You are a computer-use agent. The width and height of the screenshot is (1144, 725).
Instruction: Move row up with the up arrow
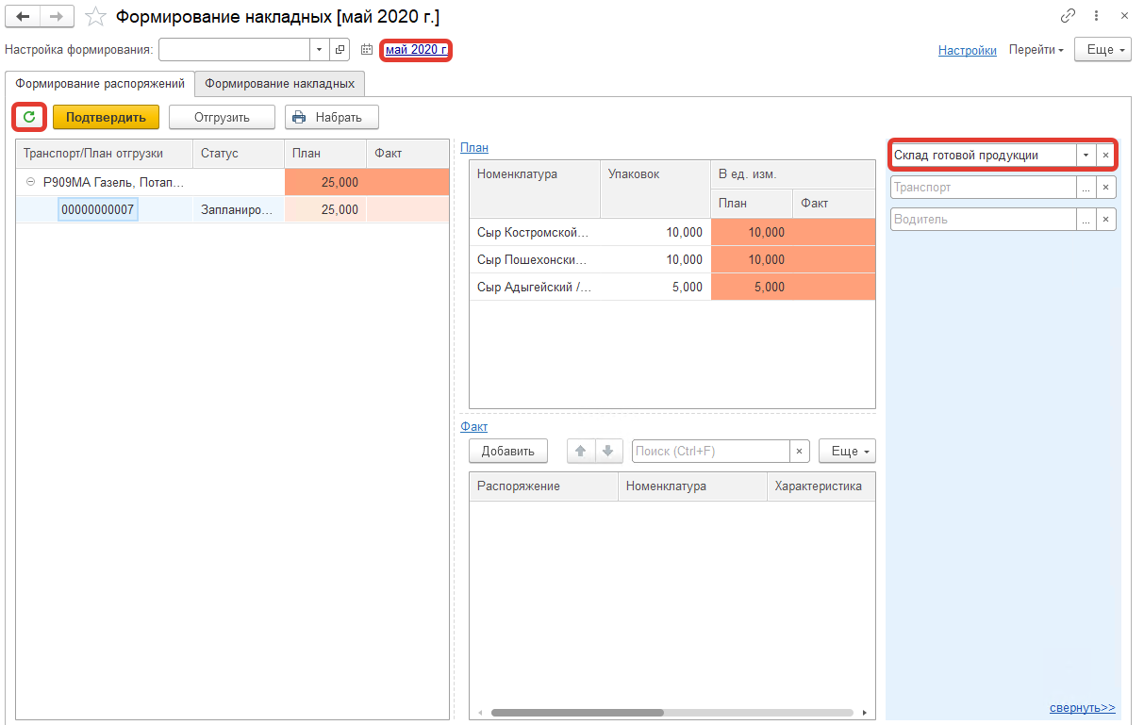[581, 451]
